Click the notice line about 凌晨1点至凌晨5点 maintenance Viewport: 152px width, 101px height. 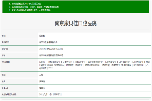(x=30, y=10)
